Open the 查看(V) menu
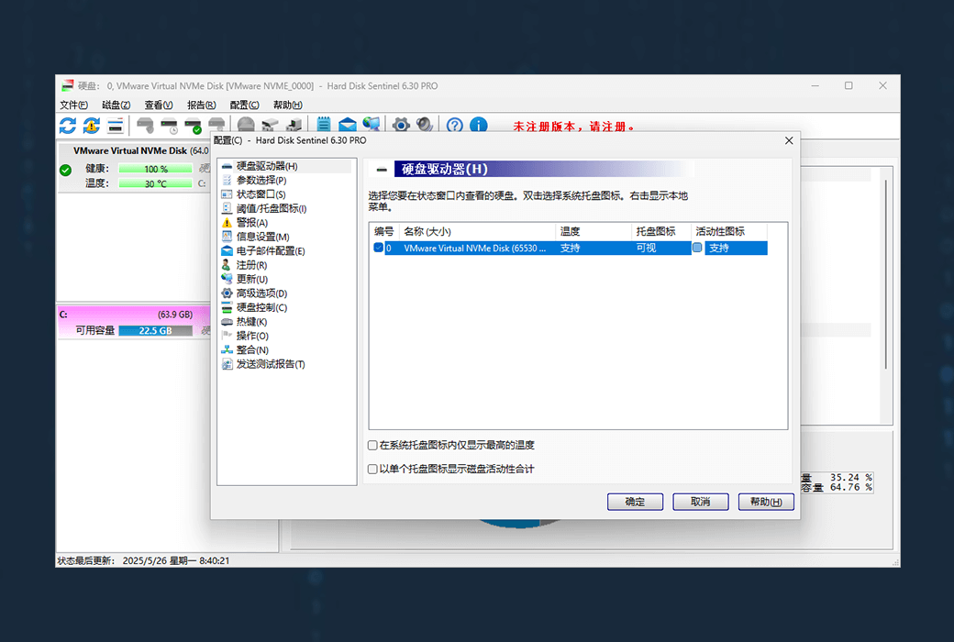Screen dimensions: 954x642 159,105
